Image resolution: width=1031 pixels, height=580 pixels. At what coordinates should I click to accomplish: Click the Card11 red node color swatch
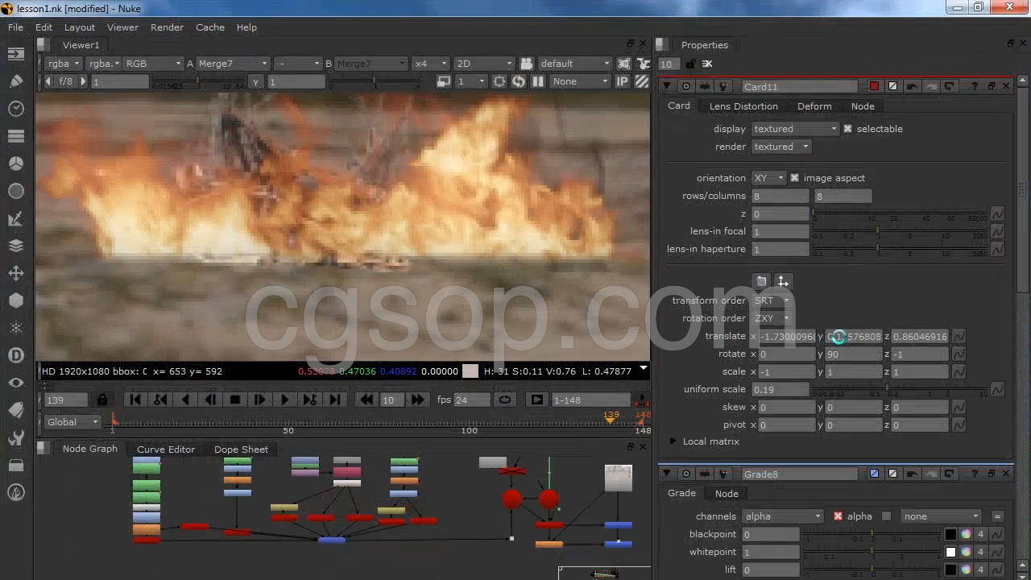875,86
